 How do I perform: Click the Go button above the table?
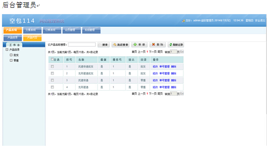pyautogui.click(x=182, y=52)
